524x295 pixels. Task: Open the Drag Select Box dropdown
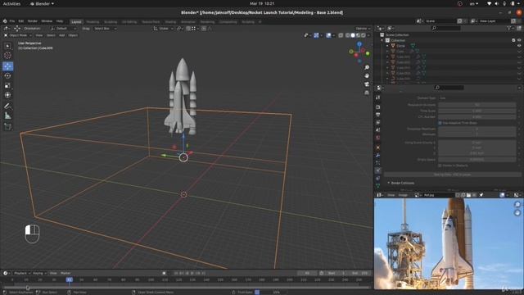click(106, 29)
